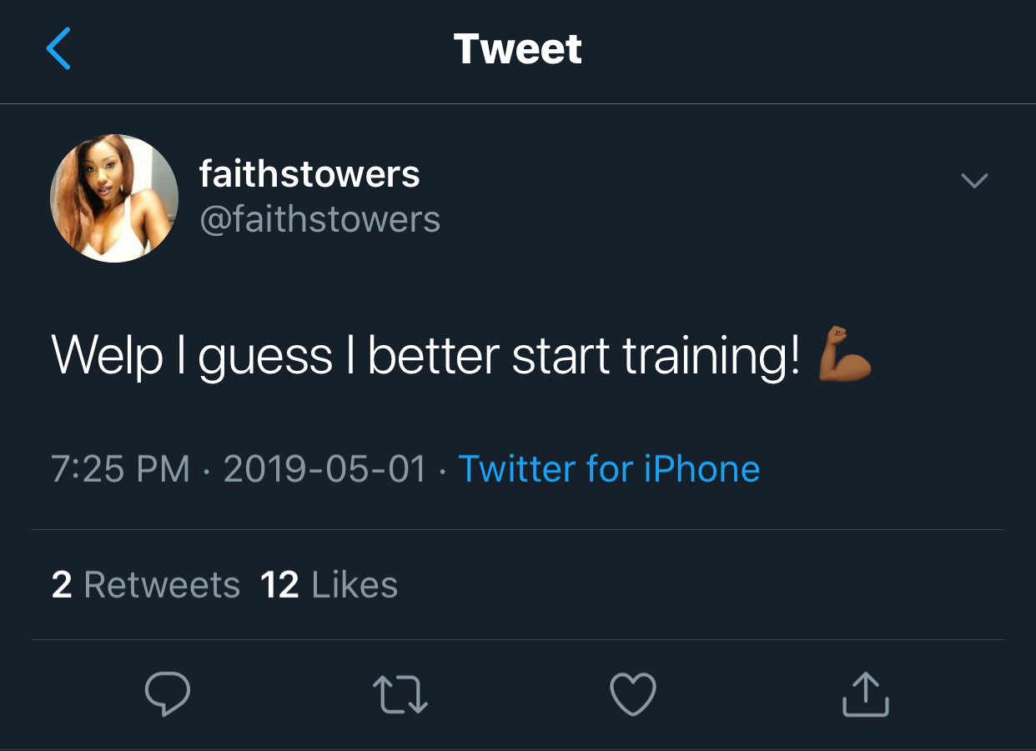Open tweet options chevron menu

tap(974, 180)
